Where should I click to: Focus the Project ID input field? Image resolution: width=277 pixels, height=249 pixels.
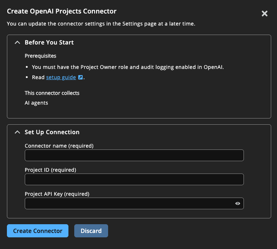tap(134, 179)
